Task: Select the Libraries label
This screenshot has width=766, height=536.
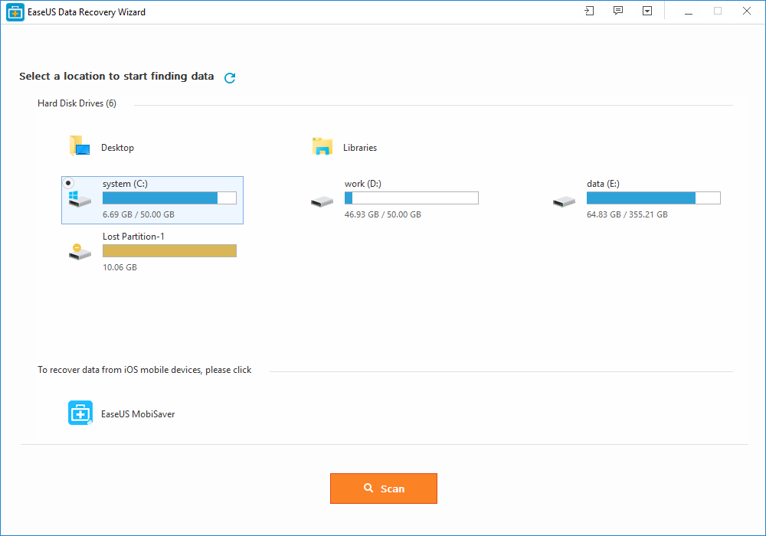Action: click(x=359, y=148)
